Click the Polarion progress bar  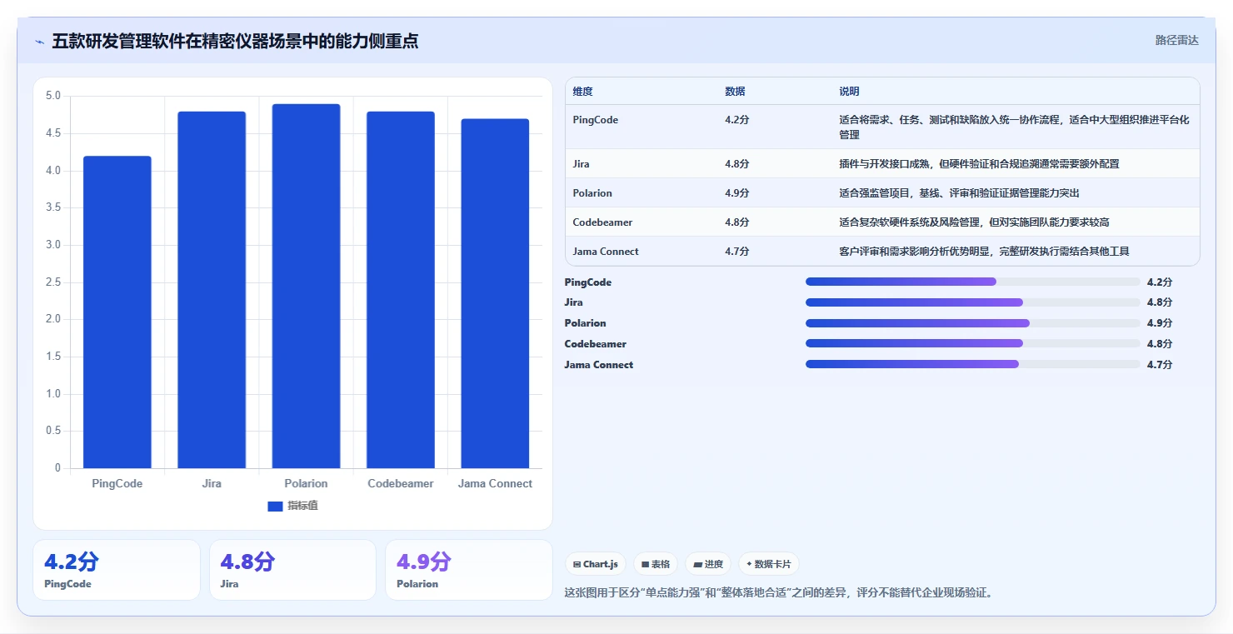[973, 323]
